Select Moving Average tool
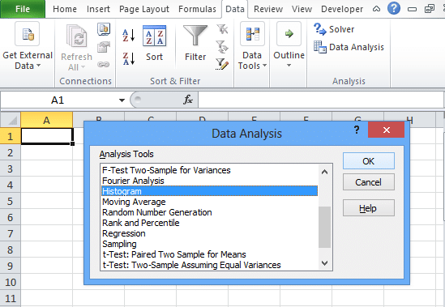This screenshot has height=307, width=445. pyautogui.click(x=209, y=202)
